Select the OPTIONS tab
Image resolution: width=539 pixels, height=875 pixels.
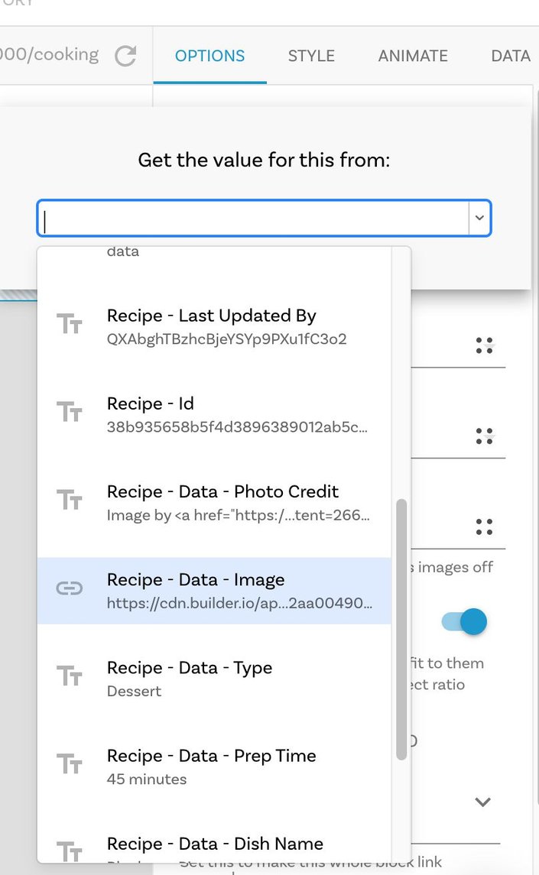pyautogui.click(x=210, y=56)
